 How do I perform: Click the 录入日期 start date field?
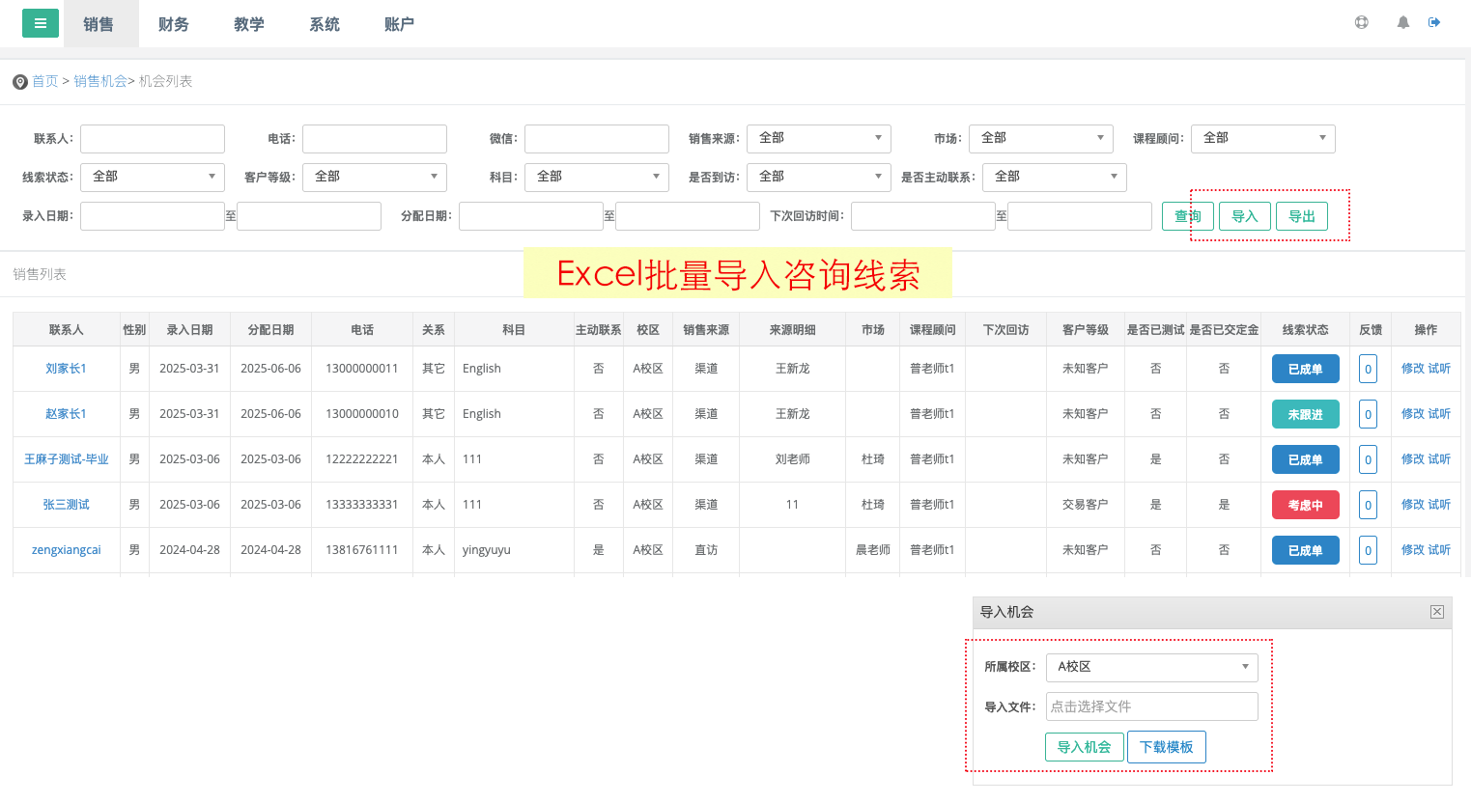[153, 216]
